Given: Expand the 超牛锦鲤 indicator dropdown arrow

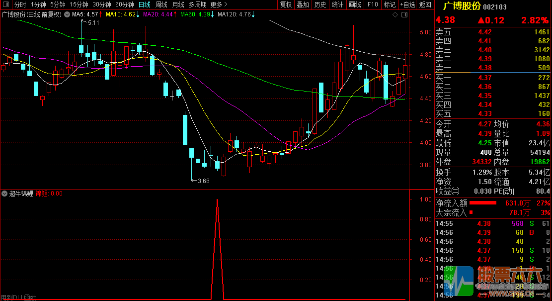Looking at the screenshot, I should tap(4, 194).
